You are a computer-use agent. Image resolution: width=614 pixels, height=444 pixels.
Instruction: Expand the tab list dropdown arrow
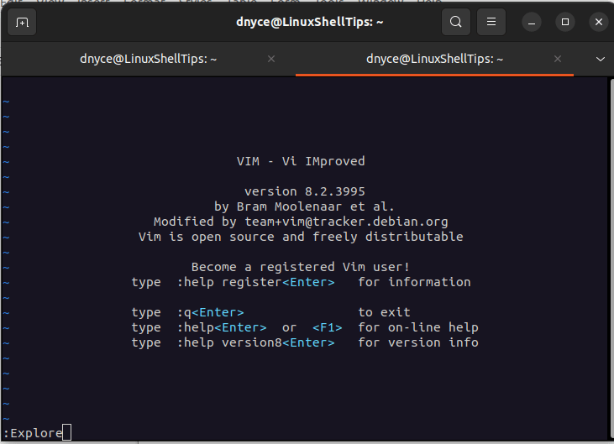tap(601, 60)
